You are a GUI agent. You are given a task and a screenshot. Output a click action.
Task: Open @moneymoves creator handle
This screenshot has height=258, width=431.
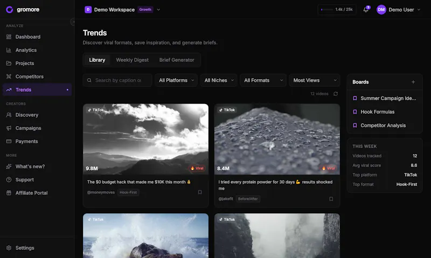(x=101, y=192)
